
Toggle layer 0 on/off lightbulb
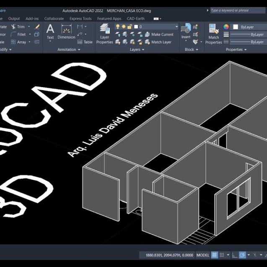tap(118, 26)
